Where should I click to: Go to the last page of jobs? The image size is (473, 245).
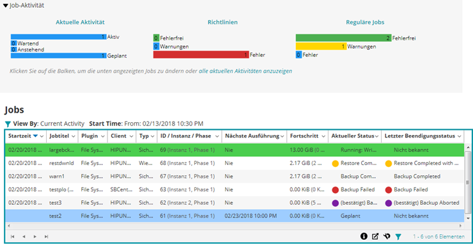(46, 237)
